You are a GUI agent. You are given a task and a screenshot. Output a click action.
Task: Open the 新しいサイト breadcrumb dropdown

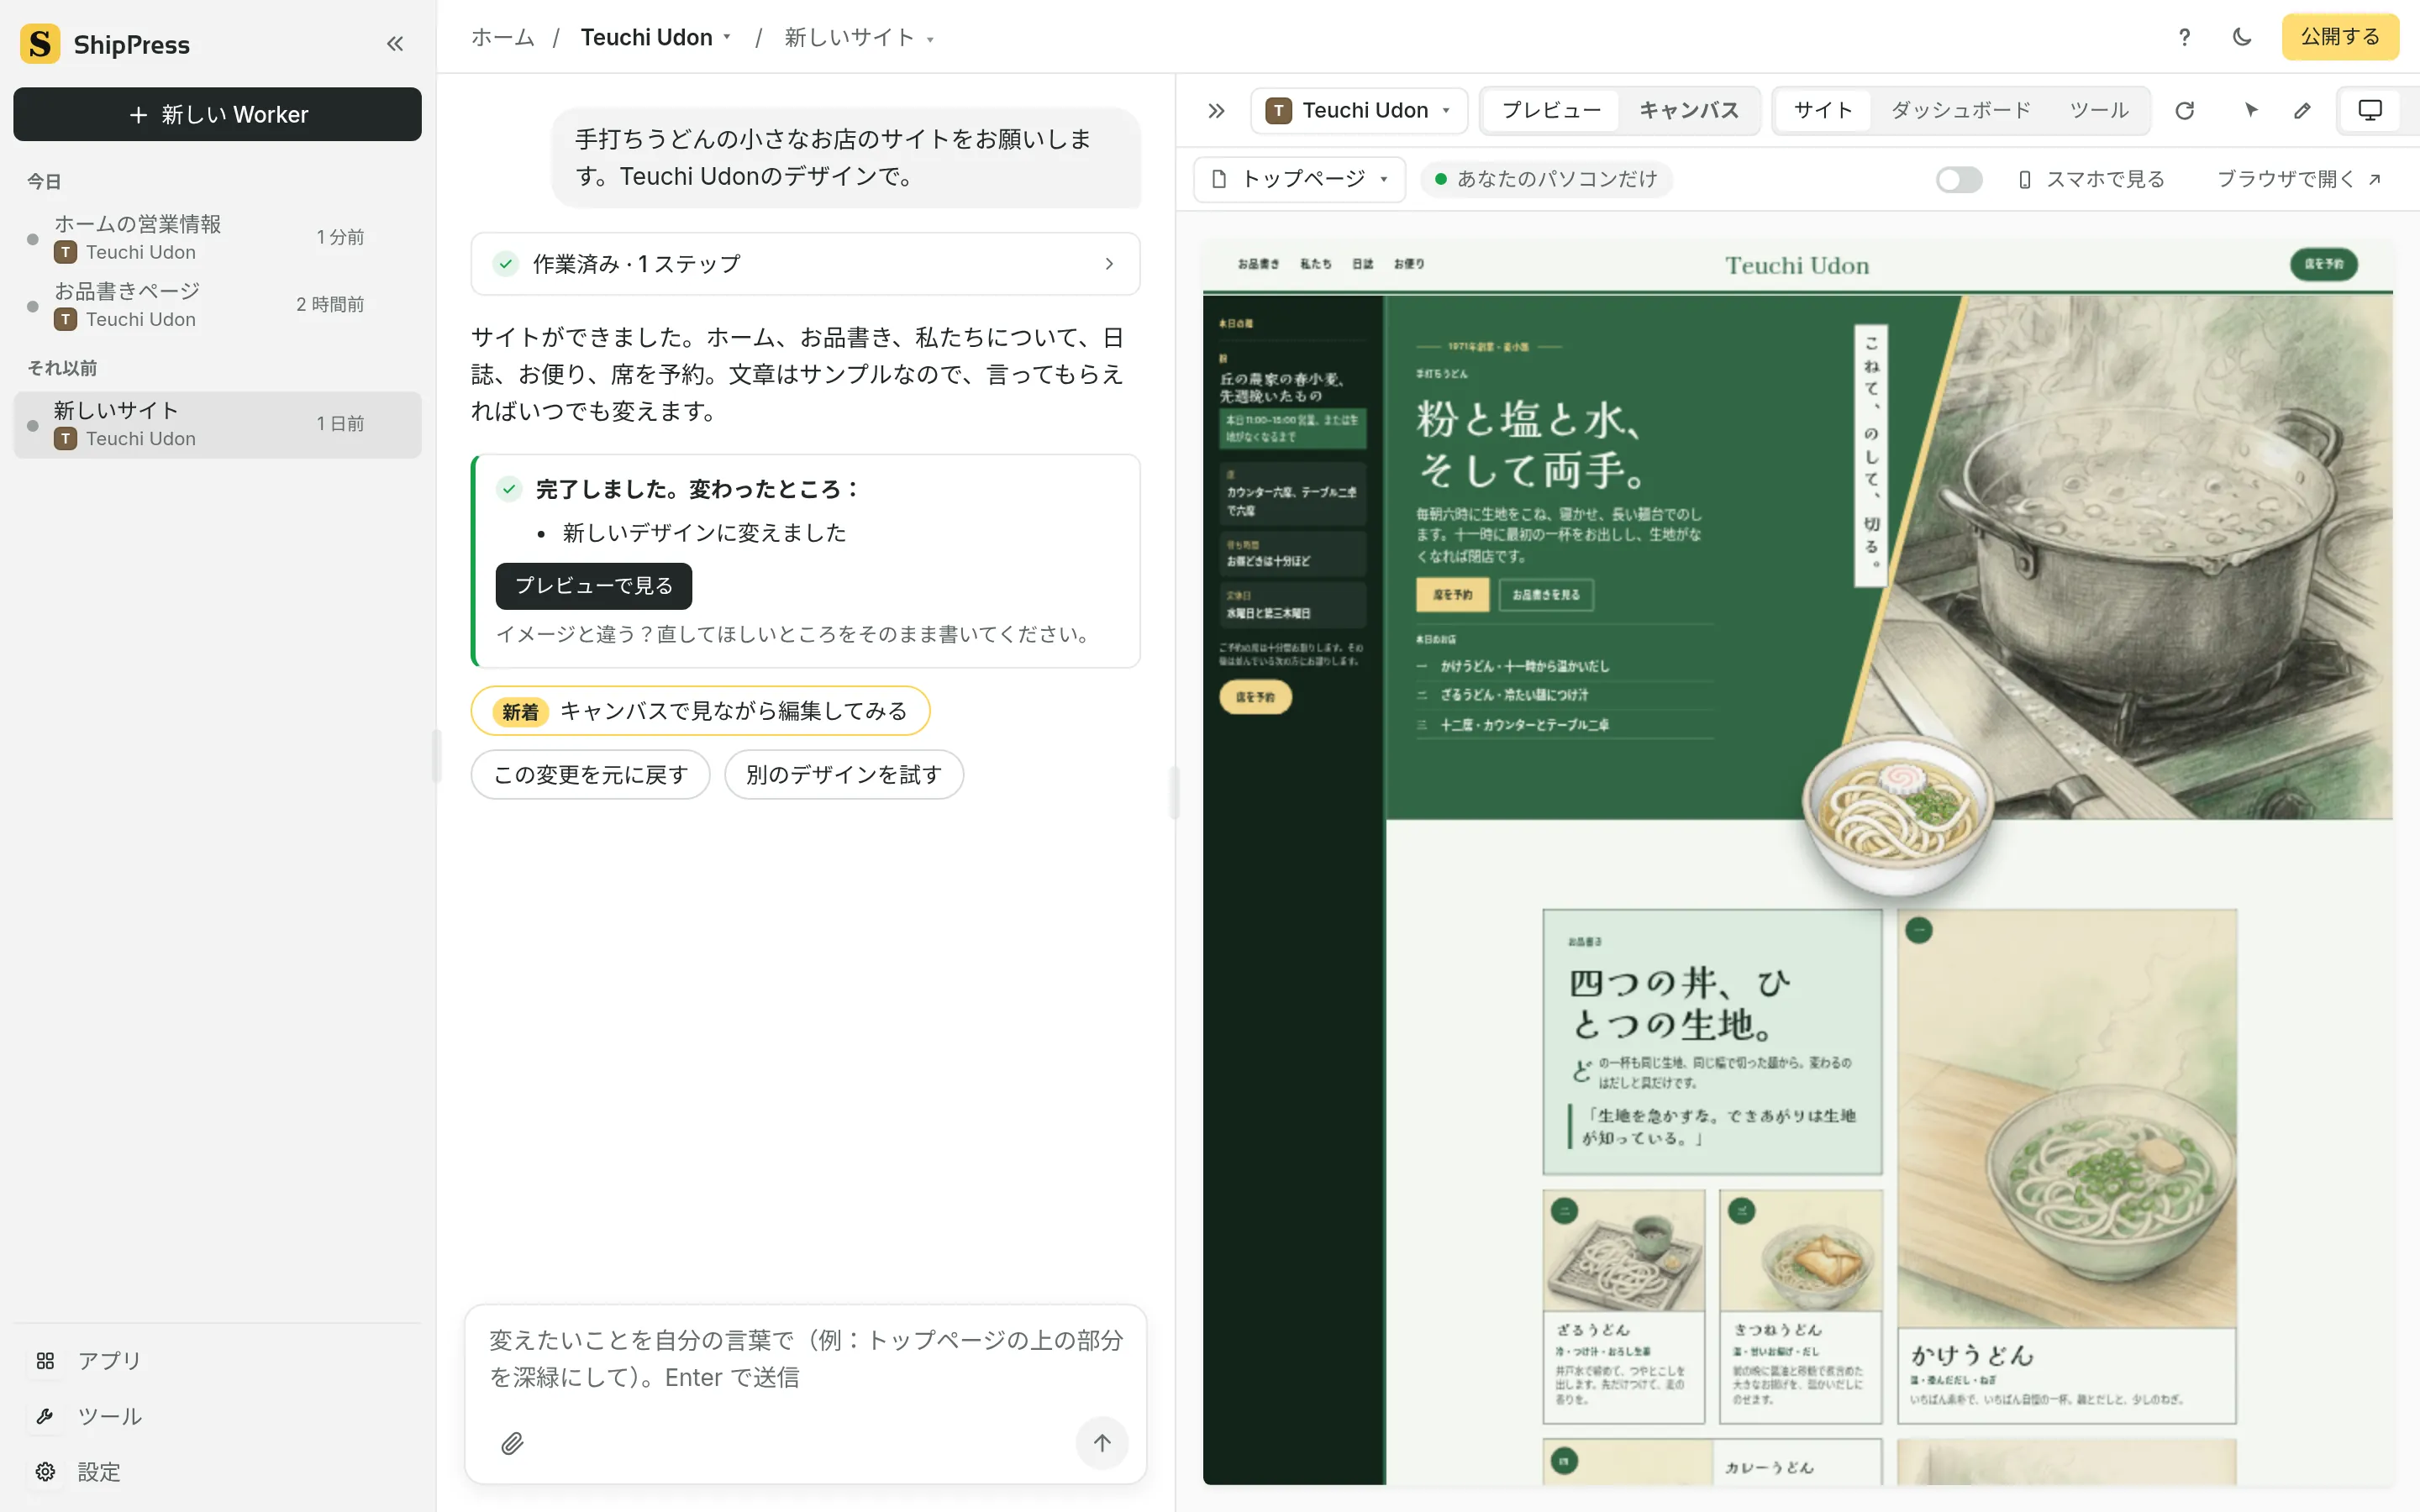tap(859, 38)
